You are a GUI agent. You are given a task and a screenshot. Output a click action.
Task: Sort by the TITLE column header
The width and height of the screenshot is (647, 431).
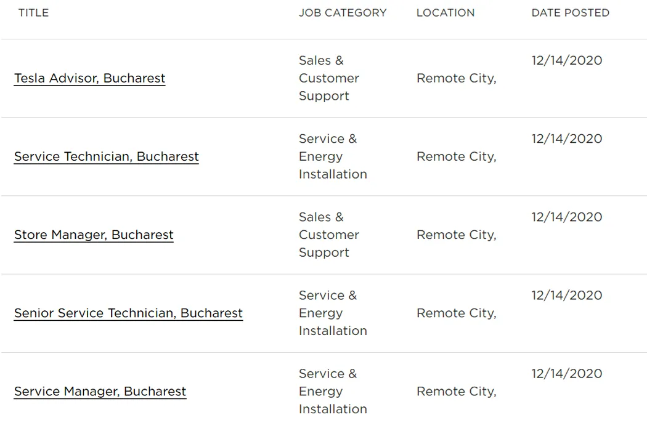point(33,13)
